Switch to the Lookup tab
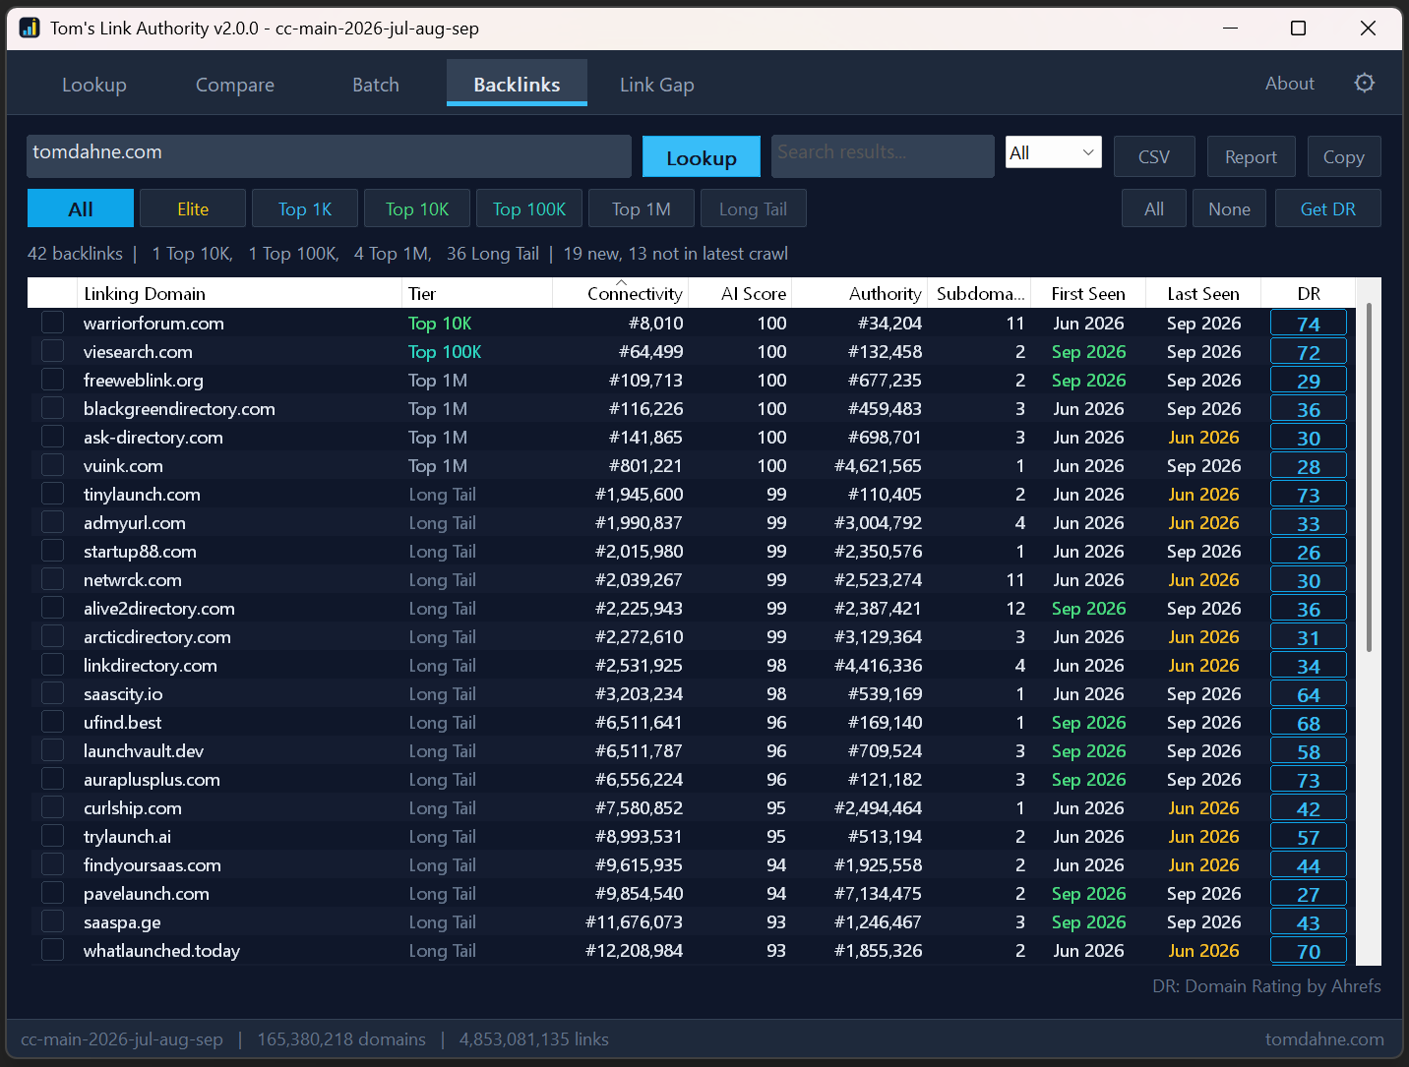 coord(94,85)
